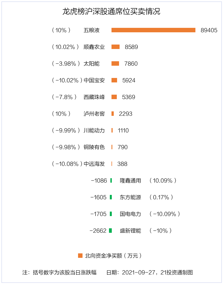Select the green bar next to 国电电力
The width and height of the screenshot is (223, 284).
(x=111, y=214)
